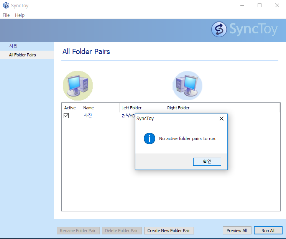
Task: Click the Z:₩HD left folder path
Action: tap(128, 116)
